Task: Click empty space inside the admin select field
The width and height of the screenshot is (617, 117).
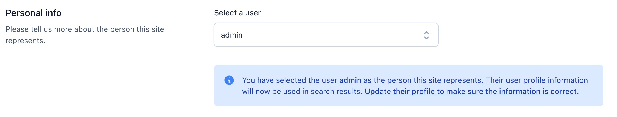Action: (332, 35)
